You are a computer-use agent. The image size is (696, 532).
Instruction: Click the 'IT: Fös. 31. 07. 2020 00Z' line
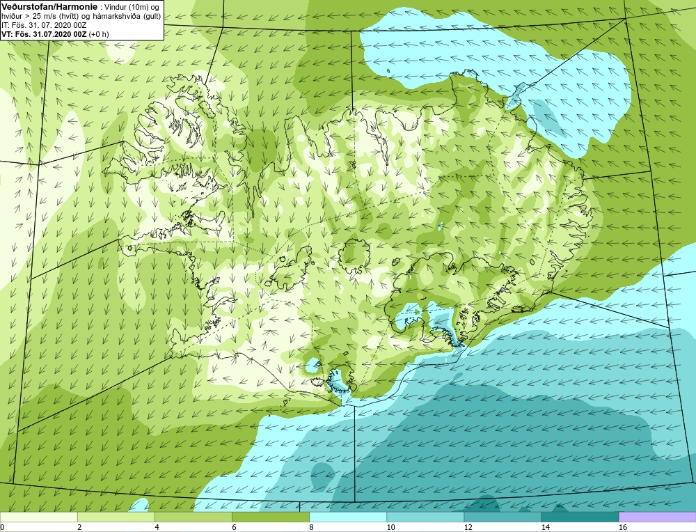point(44,25)
